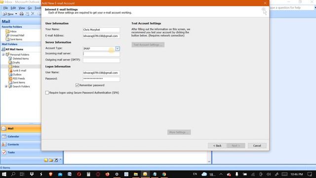The image size is (316, 178).
Task: Switch to Tasks navigation pane
Action: tap(21, 152)
